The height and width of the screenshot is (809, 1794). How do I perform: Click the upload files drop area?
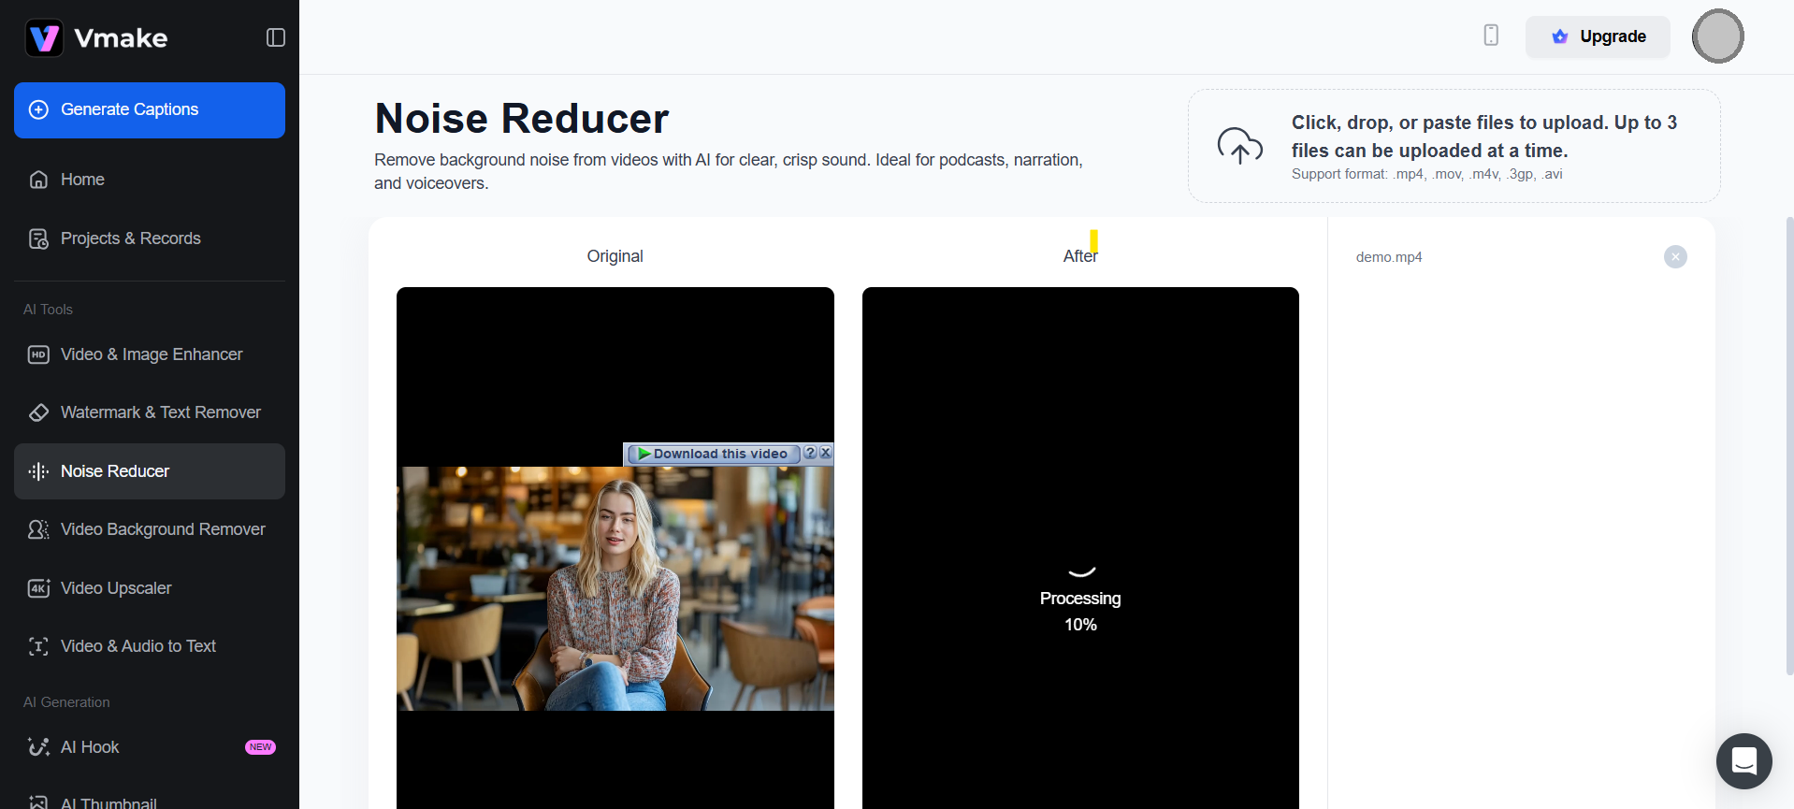click(x=1454, y=146)
